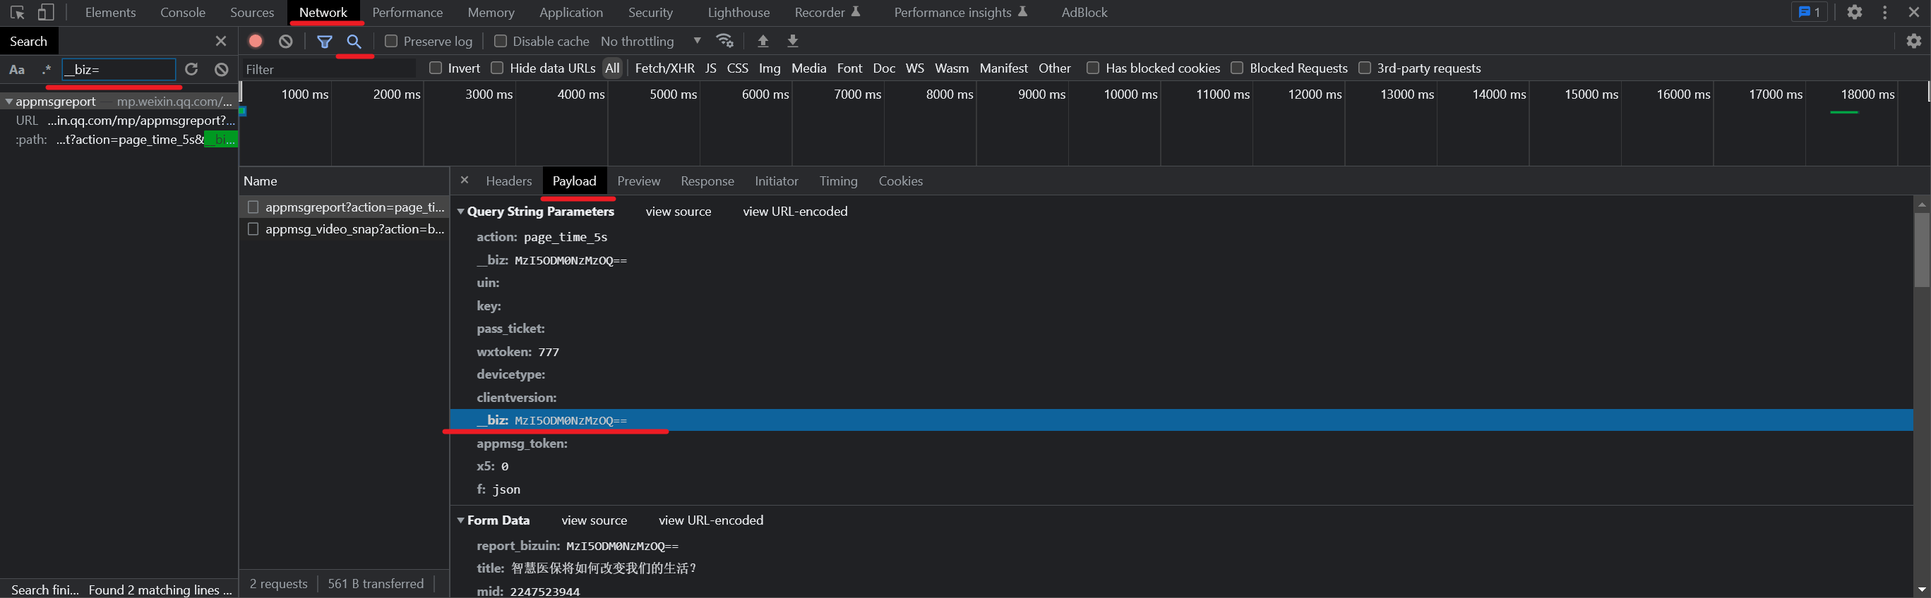Switch to the Console tab
The width and height of the screenshot is (1931, 598).
pyautogui.click(x=183, y=13)
